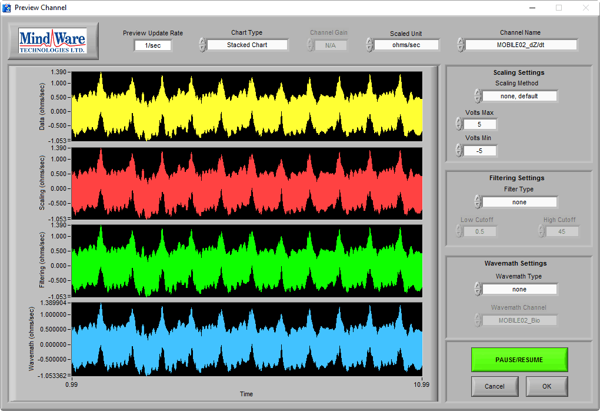Click the "Filtering Settings" heading
Image resolution: width=600 pixels, height=411 pixels.
click(x=516, y=178)
